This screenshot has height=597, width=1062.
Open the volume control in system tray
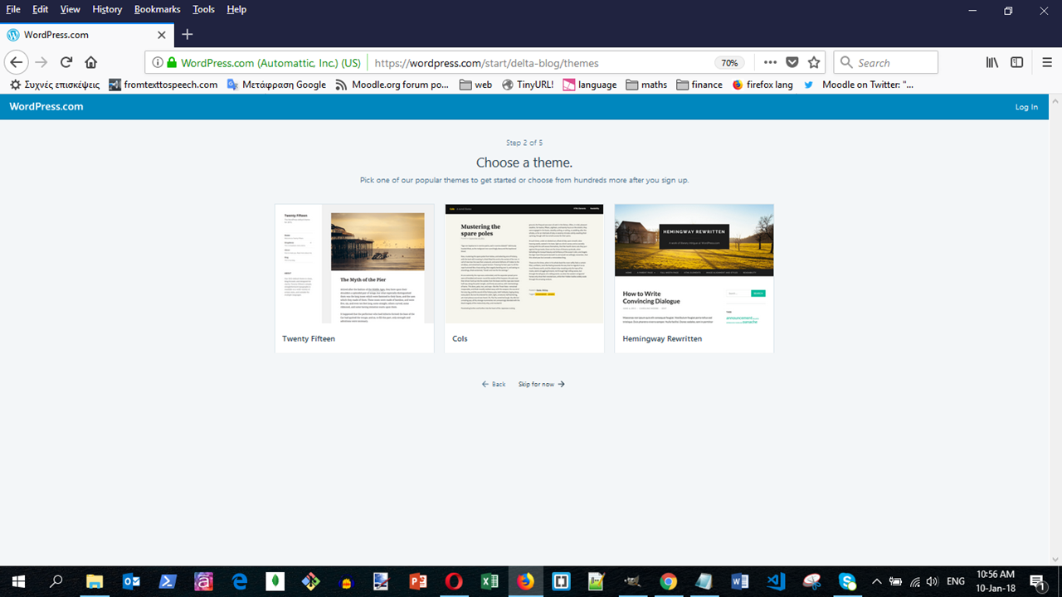[x=932, y=581]
